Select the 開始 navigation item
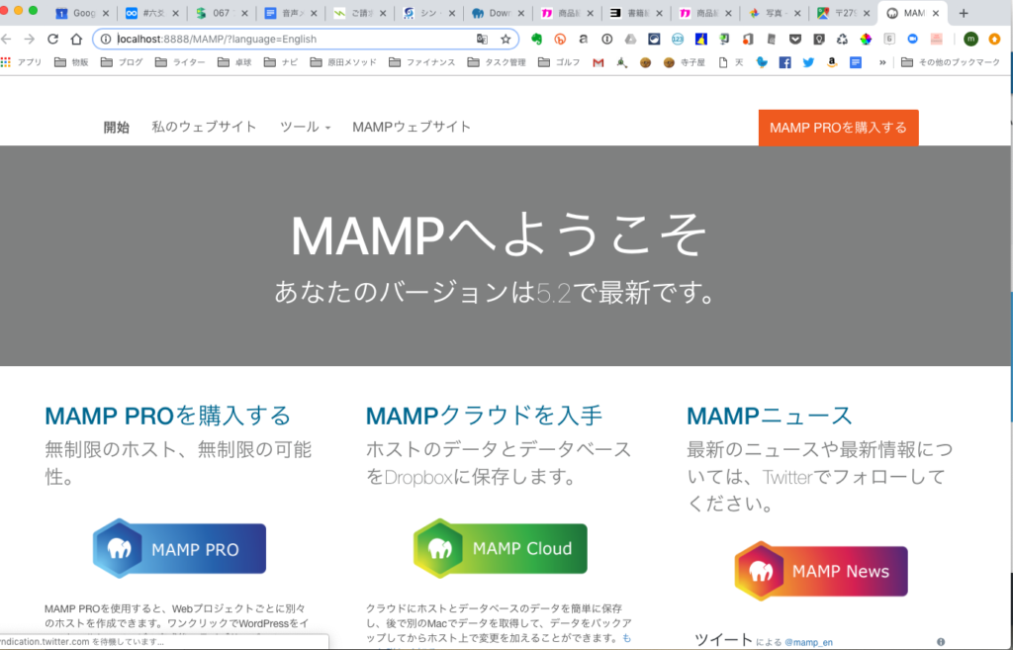 (x=117, y=127)
